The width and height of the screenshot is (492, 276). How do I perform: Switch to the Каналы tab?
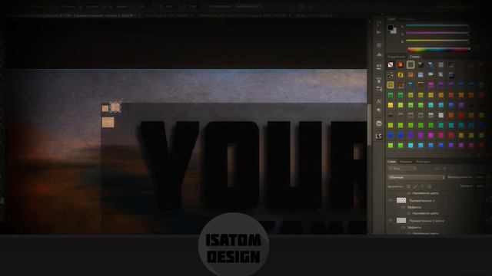[406, 162]
